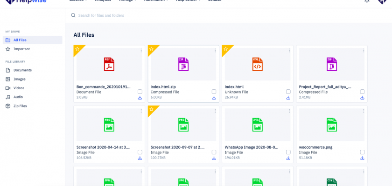Screen dimensions: 392x186
Task: Download the woocommerce.png image
Action: point(362,158)
